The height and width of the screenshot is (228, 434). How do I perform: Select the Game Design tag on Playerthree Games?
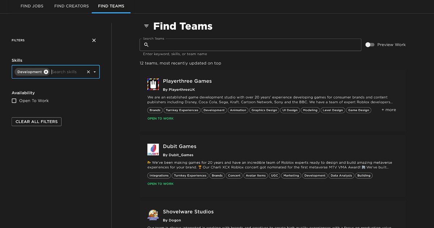coord(358,110)
